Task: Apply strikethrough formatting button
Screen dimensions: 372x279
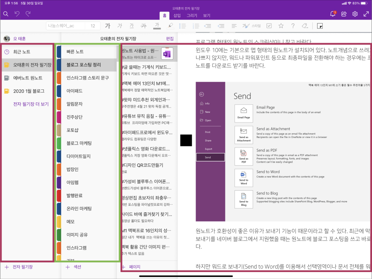Action: click(x=144, y=26)
